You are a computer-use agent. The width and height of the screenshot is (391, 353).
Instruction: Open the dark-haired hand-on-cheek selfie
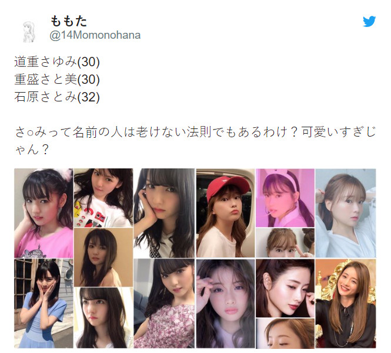[x=164, y=213]
